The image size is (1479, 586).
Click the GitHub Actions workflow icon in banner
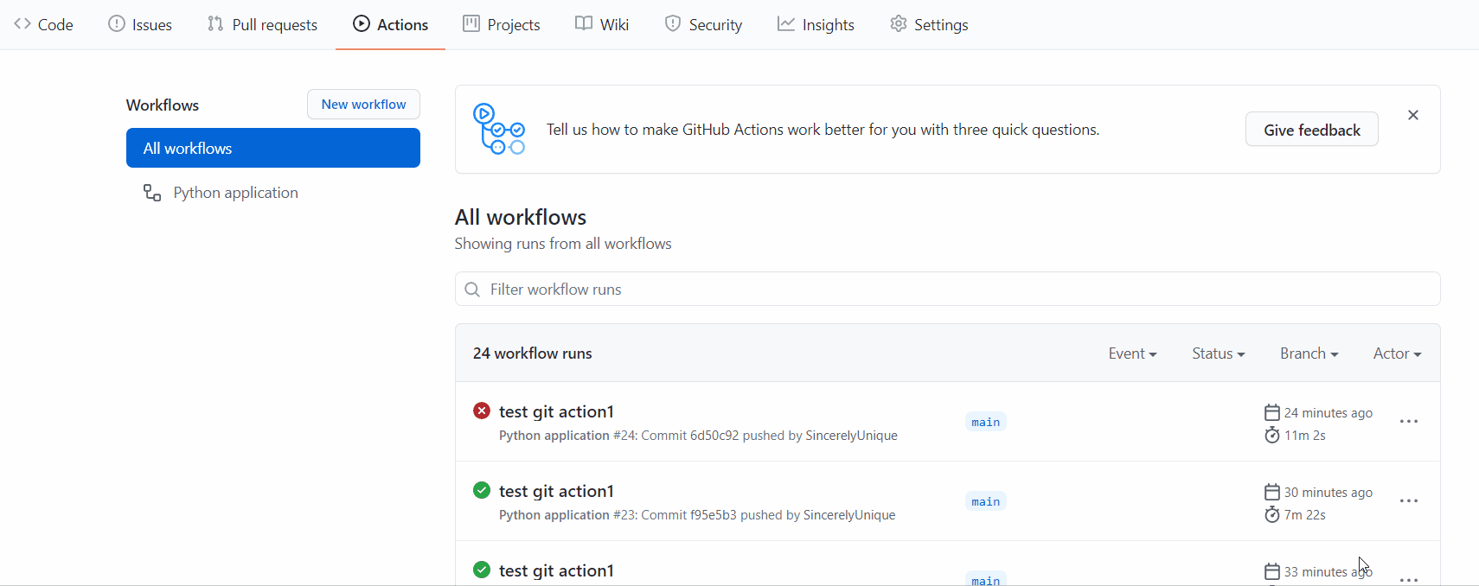[x=498, y=130]
